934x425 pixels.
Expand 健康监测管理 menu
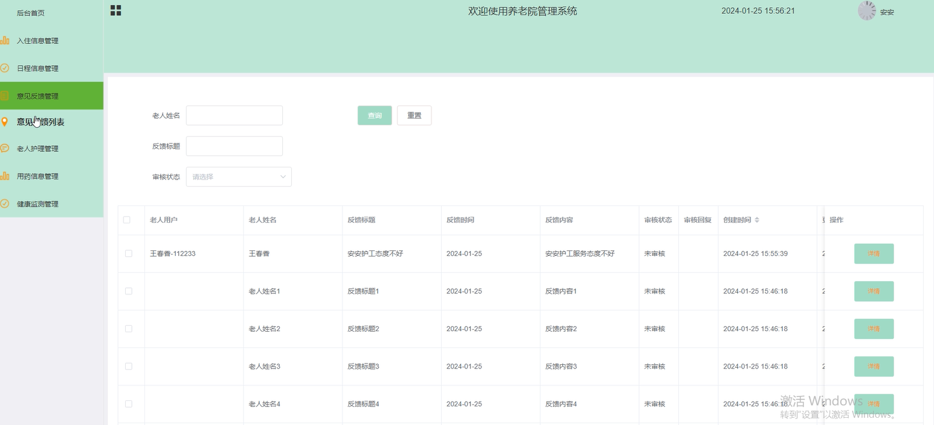52,203
